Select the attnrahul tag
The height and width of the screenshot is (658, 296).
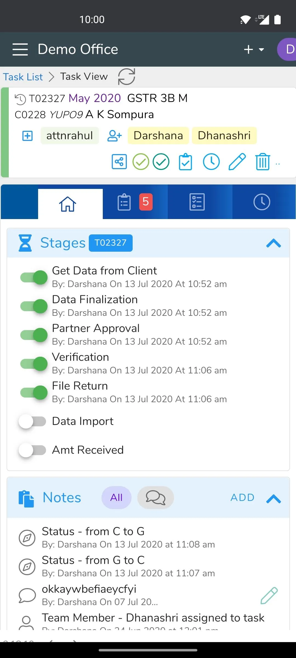click(70, 135)
